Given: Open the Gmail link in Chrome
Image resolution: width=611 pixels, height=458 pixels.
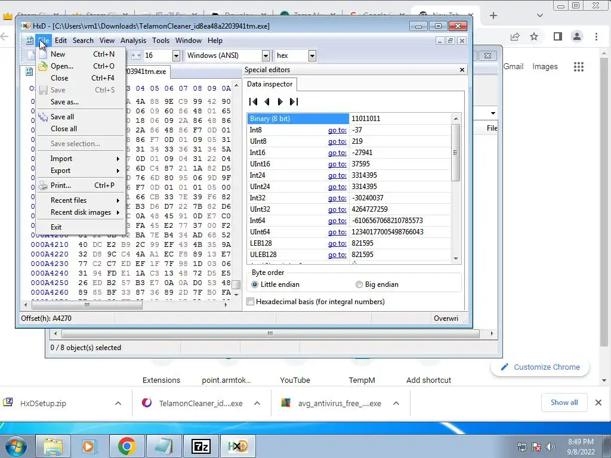Looking at the screenshot, I should [x=513, y=67].
